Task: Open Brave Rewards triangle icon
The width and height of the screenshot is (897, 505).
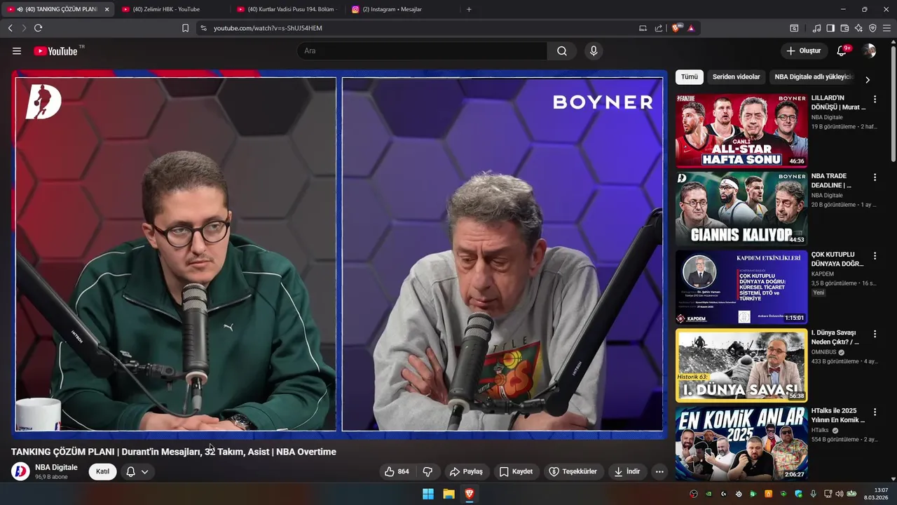Action: [x=691, y=28]
